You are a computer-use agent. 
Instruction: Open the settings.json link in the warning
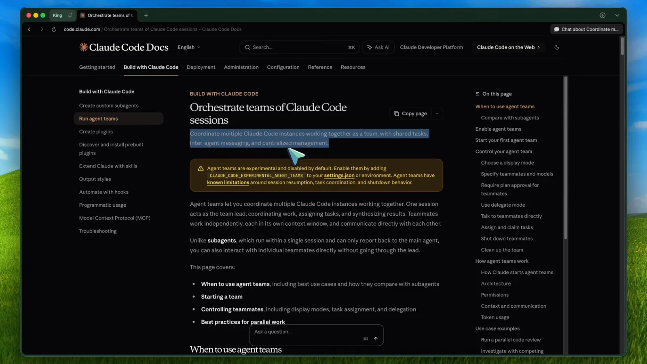[339, 175]
